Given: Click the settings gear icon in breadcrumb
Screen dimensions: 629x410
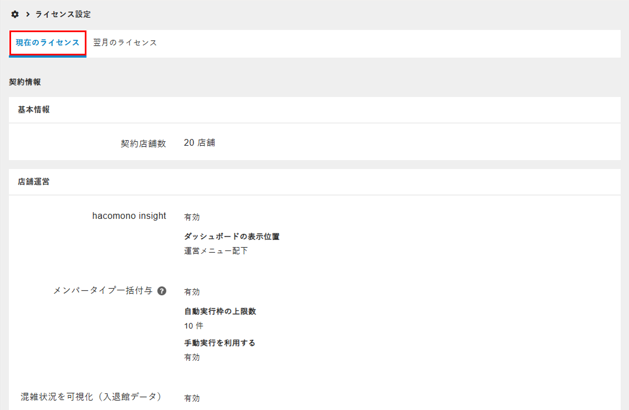Looking at the screenshot, I should pos(15,14).
